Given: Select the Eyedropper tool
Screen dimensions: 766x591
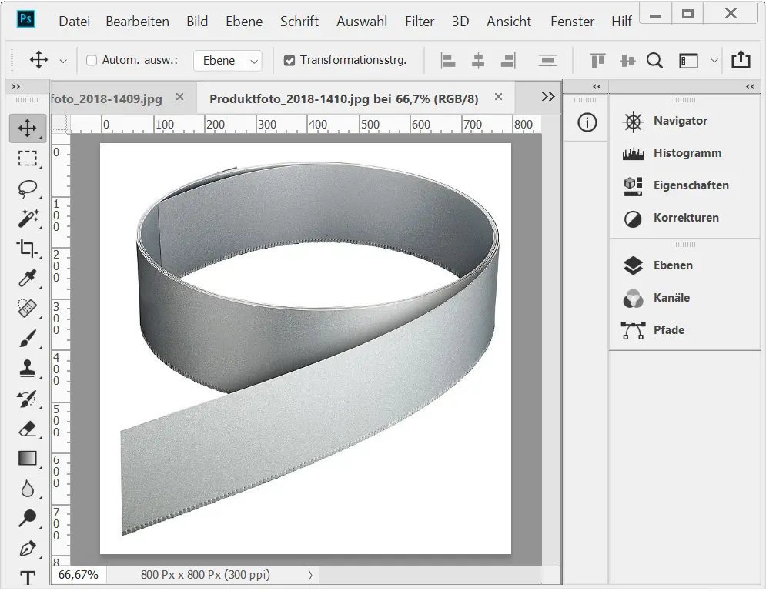Looking at the screenshot, I should (28, 278).
